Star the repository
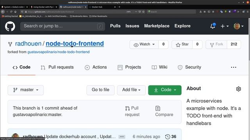Screen dimensions: 250x140 click(182, 44)
